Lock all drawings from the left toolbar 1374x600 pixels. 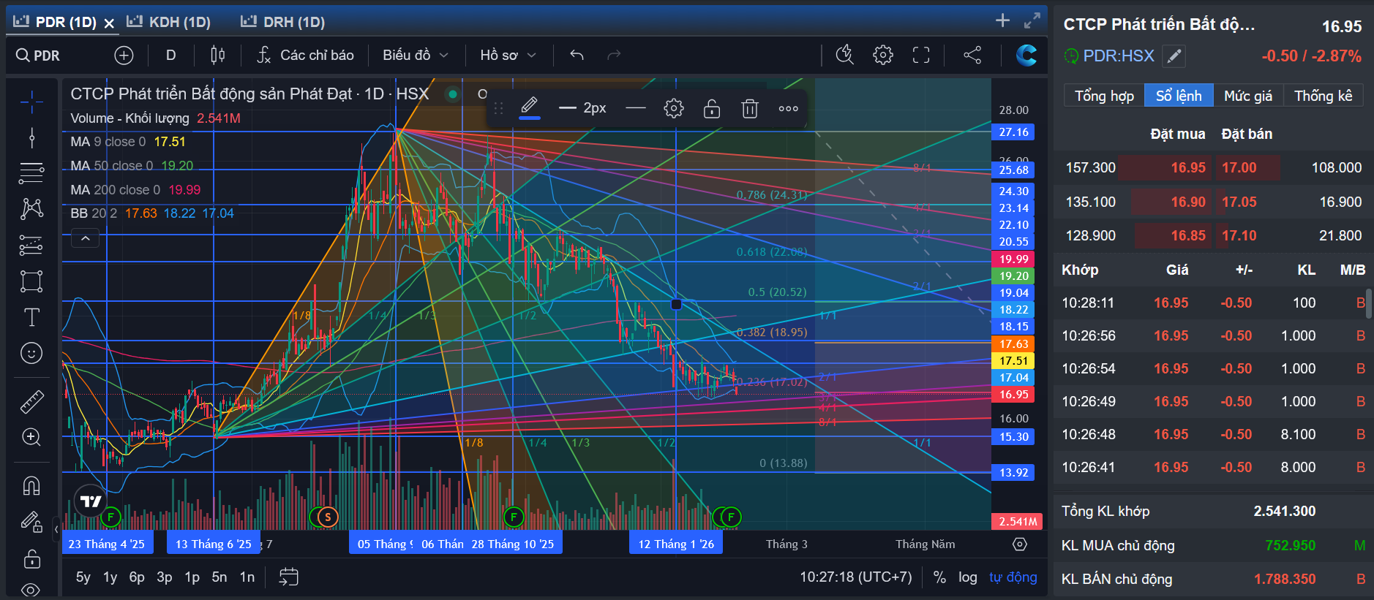click(31, 559)
